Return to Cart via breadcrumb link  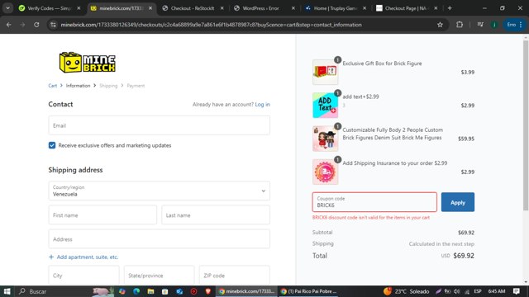point(53,86)
